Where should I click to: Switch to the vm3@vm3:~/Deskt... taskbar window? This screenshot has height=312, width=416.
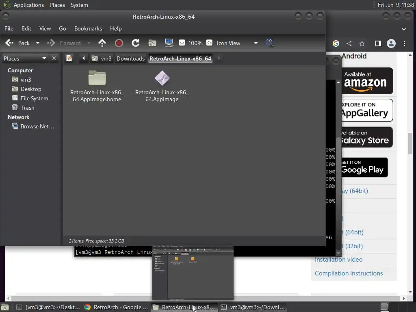[x=48, y=307]
